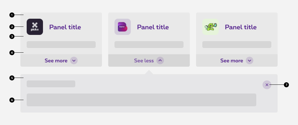298x125 pixels.
Task: Click the See less label
Action: pyautogui.click(x=144, y=60)
